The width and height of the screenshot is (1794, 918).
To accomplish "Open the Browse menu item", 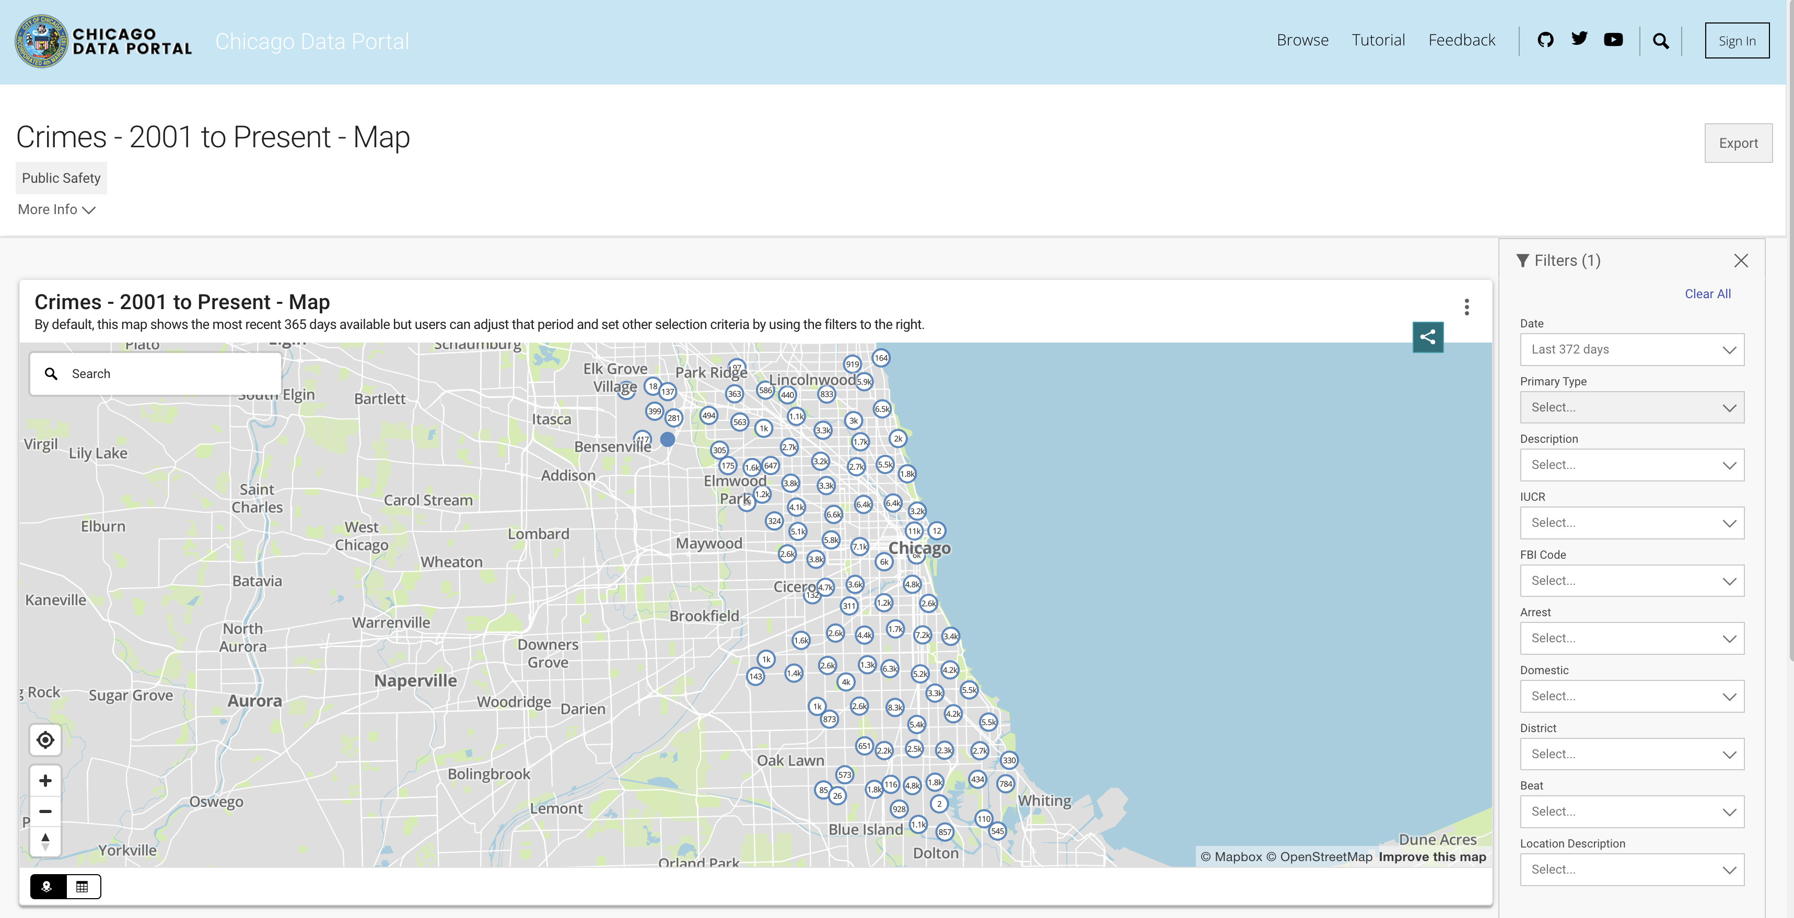I will click(x=1302, y=40).
